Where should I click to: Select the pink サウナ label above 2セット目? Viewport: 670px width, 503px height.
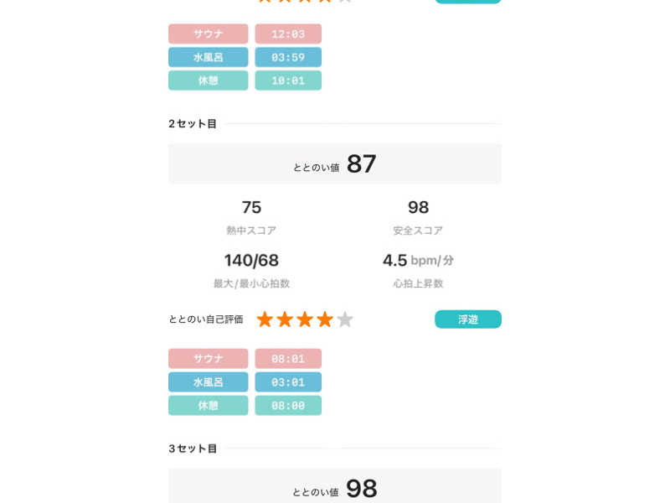208,34
